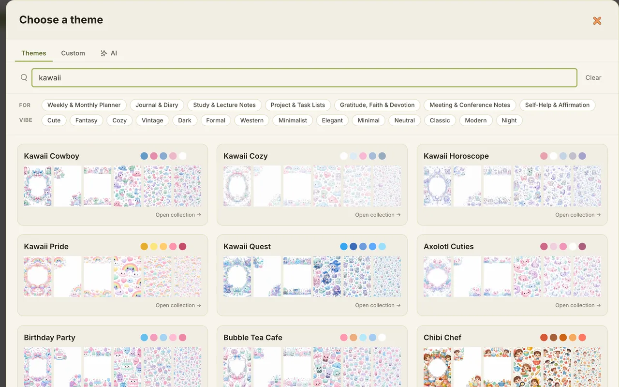Viewport: 619px width, 387px height.
Task: Select first thumbnail of Kawaii Cowboy
Action: point(38,186)
